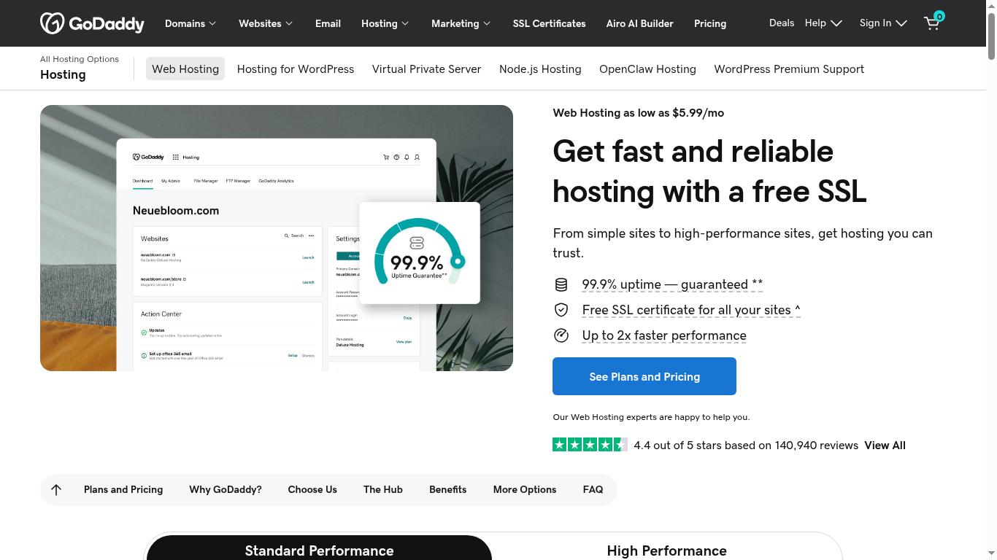
Task: Jump to Plans and Pricing section
Action: pyautogui.click(x=123, y=489)
